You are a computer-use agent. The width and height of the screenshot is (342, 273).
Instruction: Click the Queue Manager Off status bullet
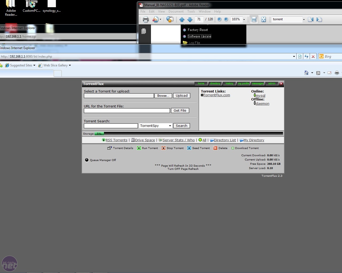(87, 160)
